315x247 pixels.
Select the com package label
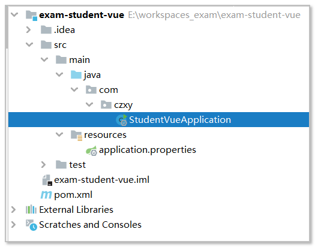[109, 90]
